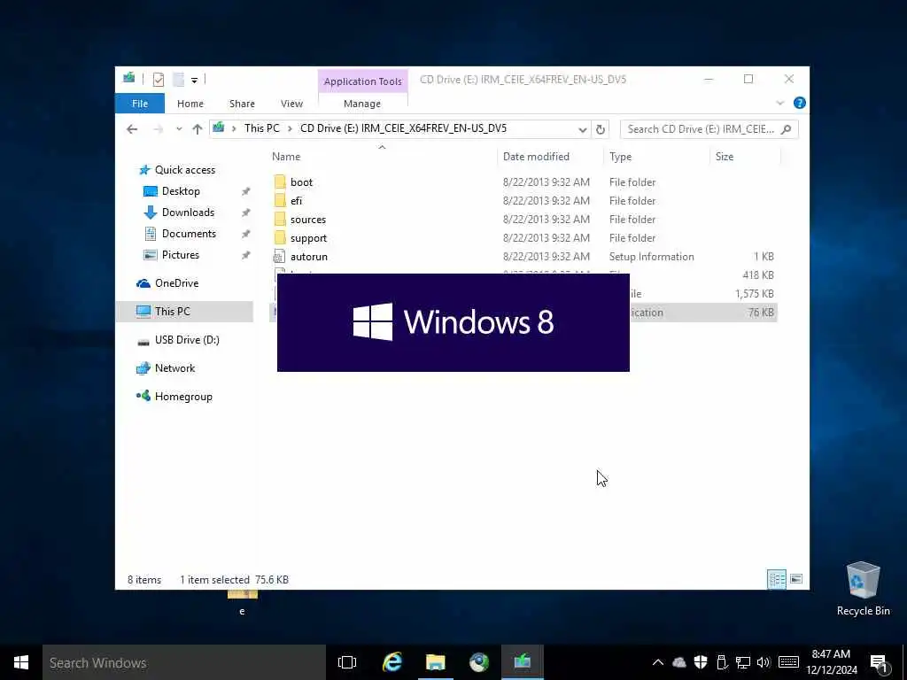Screen dimensions: 907x680
Task: Open the recent locations dropdown arrow
Action: tap(179, 129)
